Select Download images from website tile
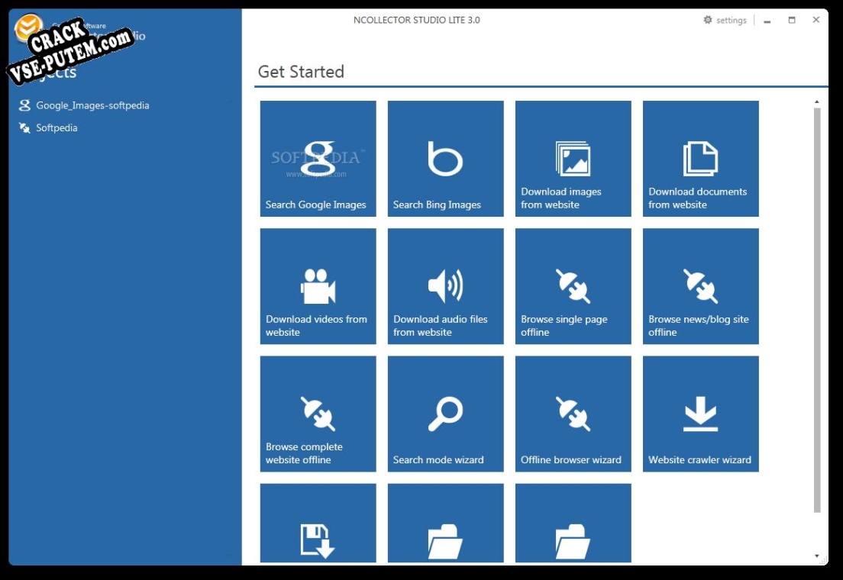The height and width of the screenshot is (580, 843). pos(573,159)
